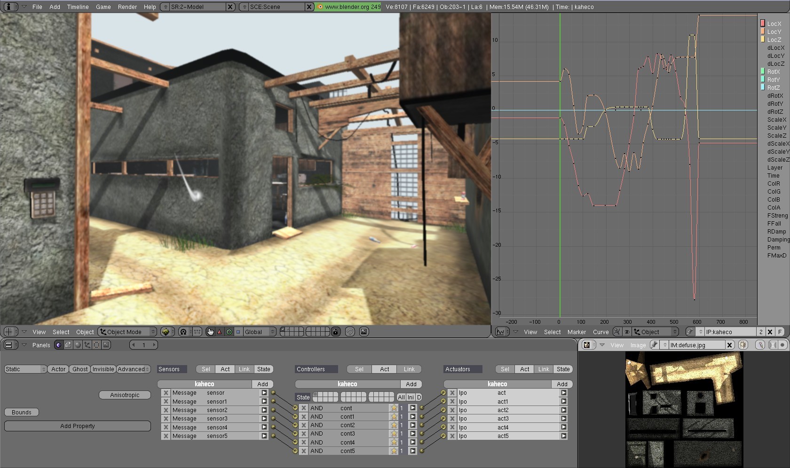This screenshot has width=790, height=468.
Task: Click the Object context icon in Panels header
Action: point(87,345)
